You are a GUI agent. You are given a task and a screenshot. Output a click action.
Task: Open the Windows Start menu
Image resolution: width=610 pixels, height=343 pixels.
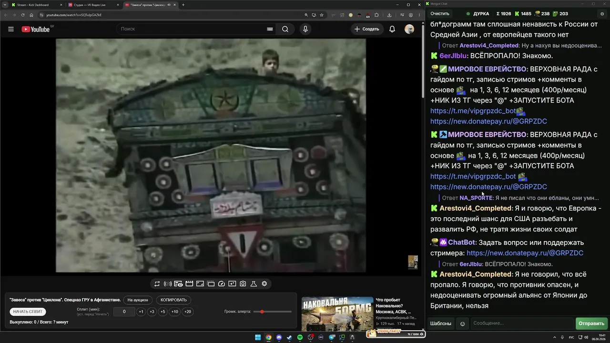pyautogui.click(x=258, y=338)
